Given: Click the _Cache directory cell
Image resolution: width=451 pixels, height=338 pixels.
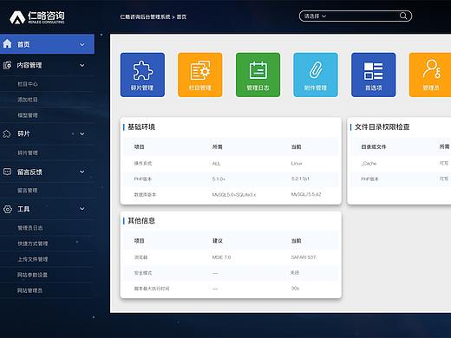Looking at the screenshot, I should pos(369,164).
